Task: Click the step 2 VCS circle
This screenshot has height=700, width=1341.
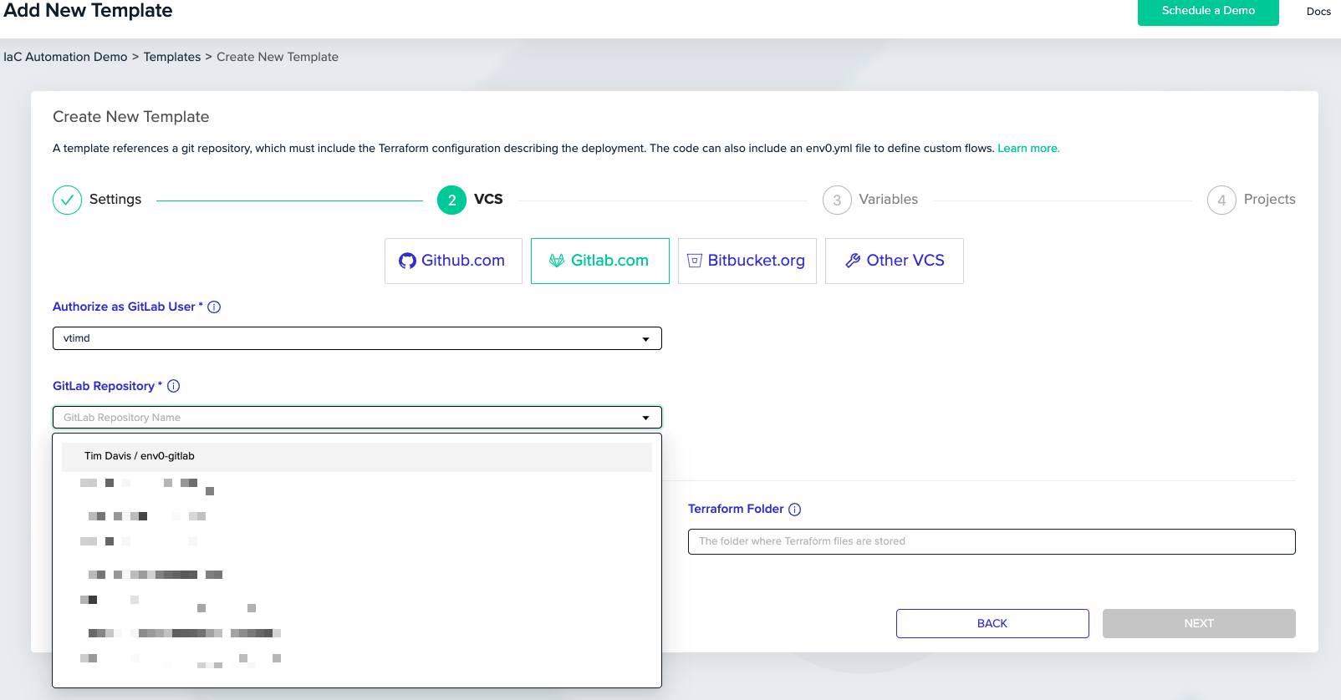Action: pyautogui.click(x=451, y=200)
